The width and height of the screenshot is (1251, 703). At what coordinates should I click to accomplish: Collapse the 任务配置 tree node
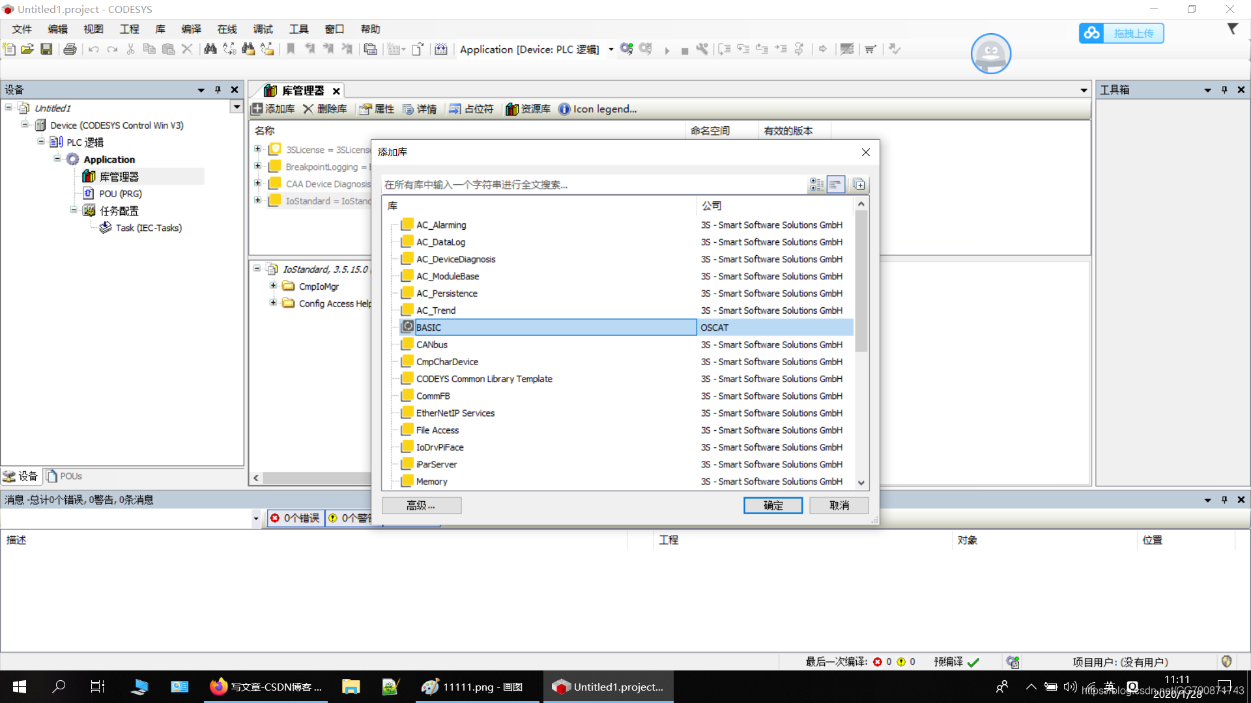click(x=74, y=209)
